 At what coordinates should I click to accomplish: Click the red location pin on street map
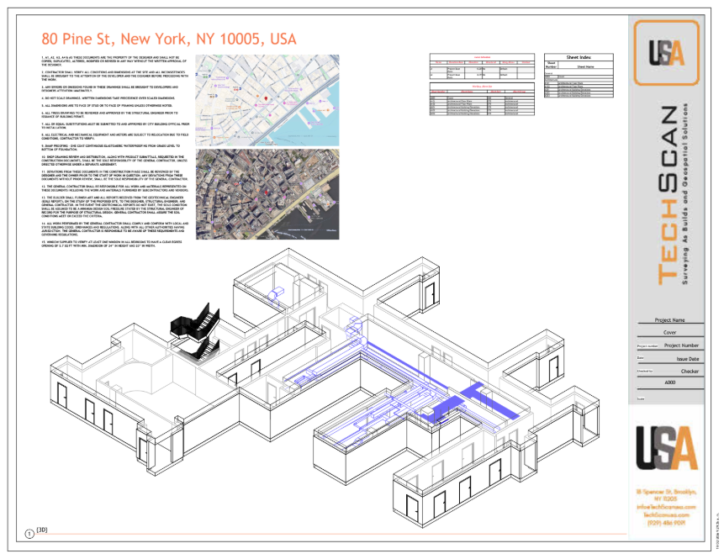point(266,98)
